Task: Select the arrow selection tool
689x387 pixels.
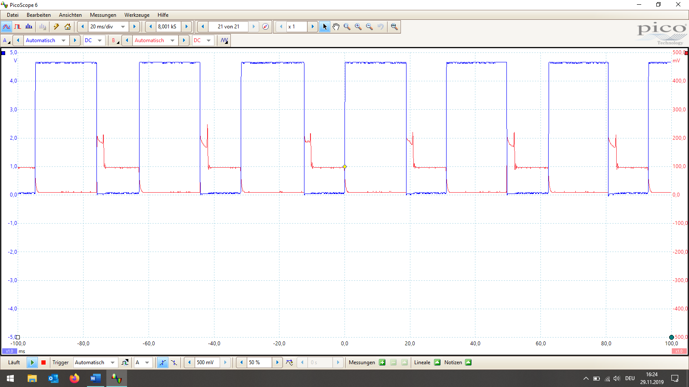Action: [x=325, y=27]
